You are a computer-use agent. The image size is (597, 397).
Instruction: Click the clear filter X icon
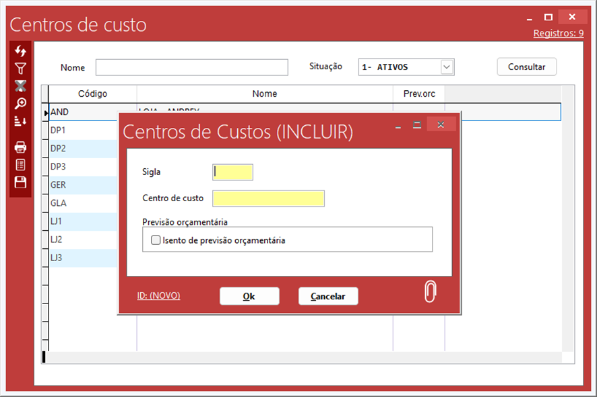20,85
